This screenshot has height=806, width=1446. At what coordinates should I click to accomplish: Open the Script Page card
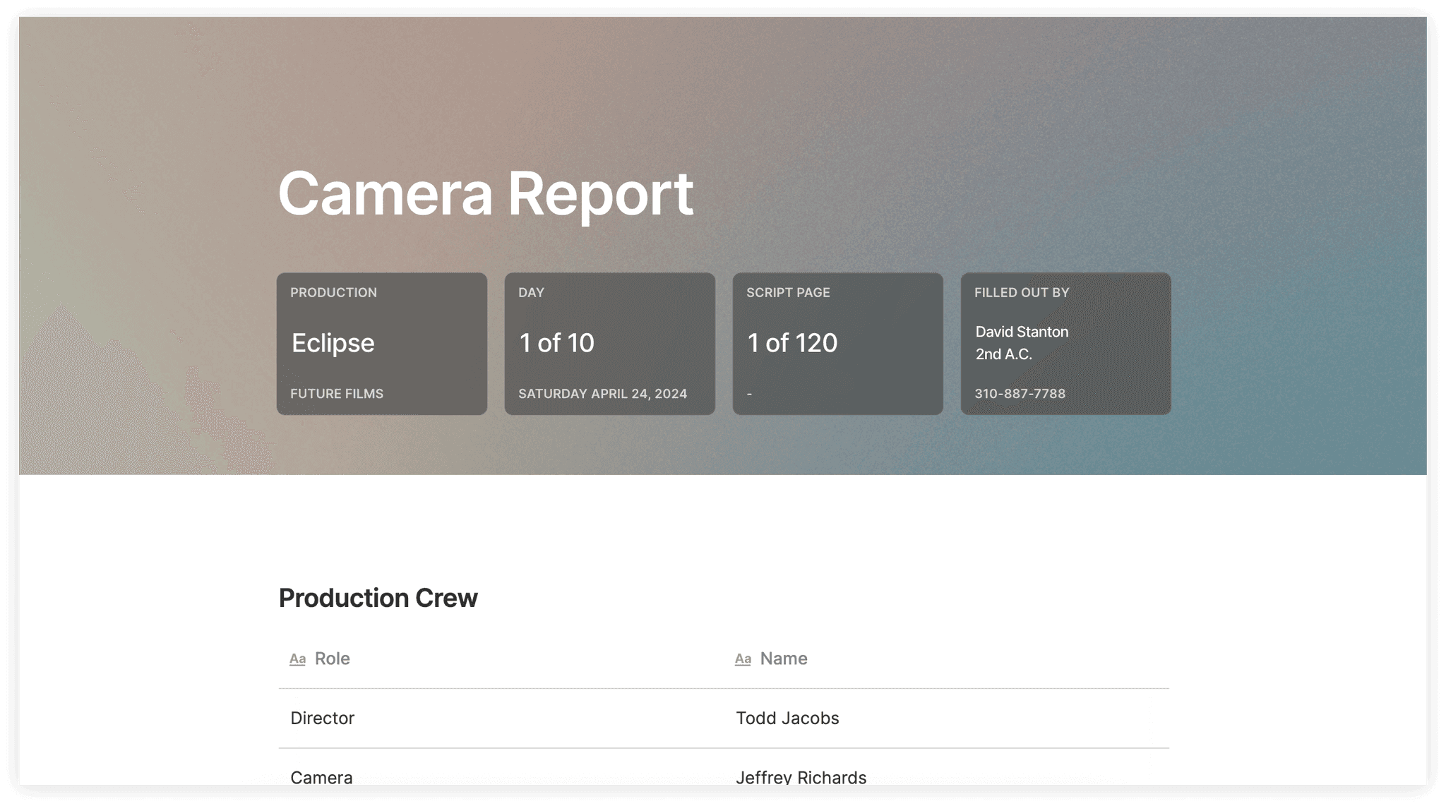[x=837, y=343]
